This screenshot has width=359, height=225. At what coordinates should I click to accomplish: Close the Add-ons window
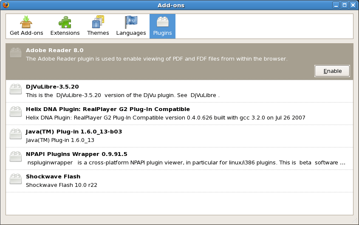click(x=353, y=5)
